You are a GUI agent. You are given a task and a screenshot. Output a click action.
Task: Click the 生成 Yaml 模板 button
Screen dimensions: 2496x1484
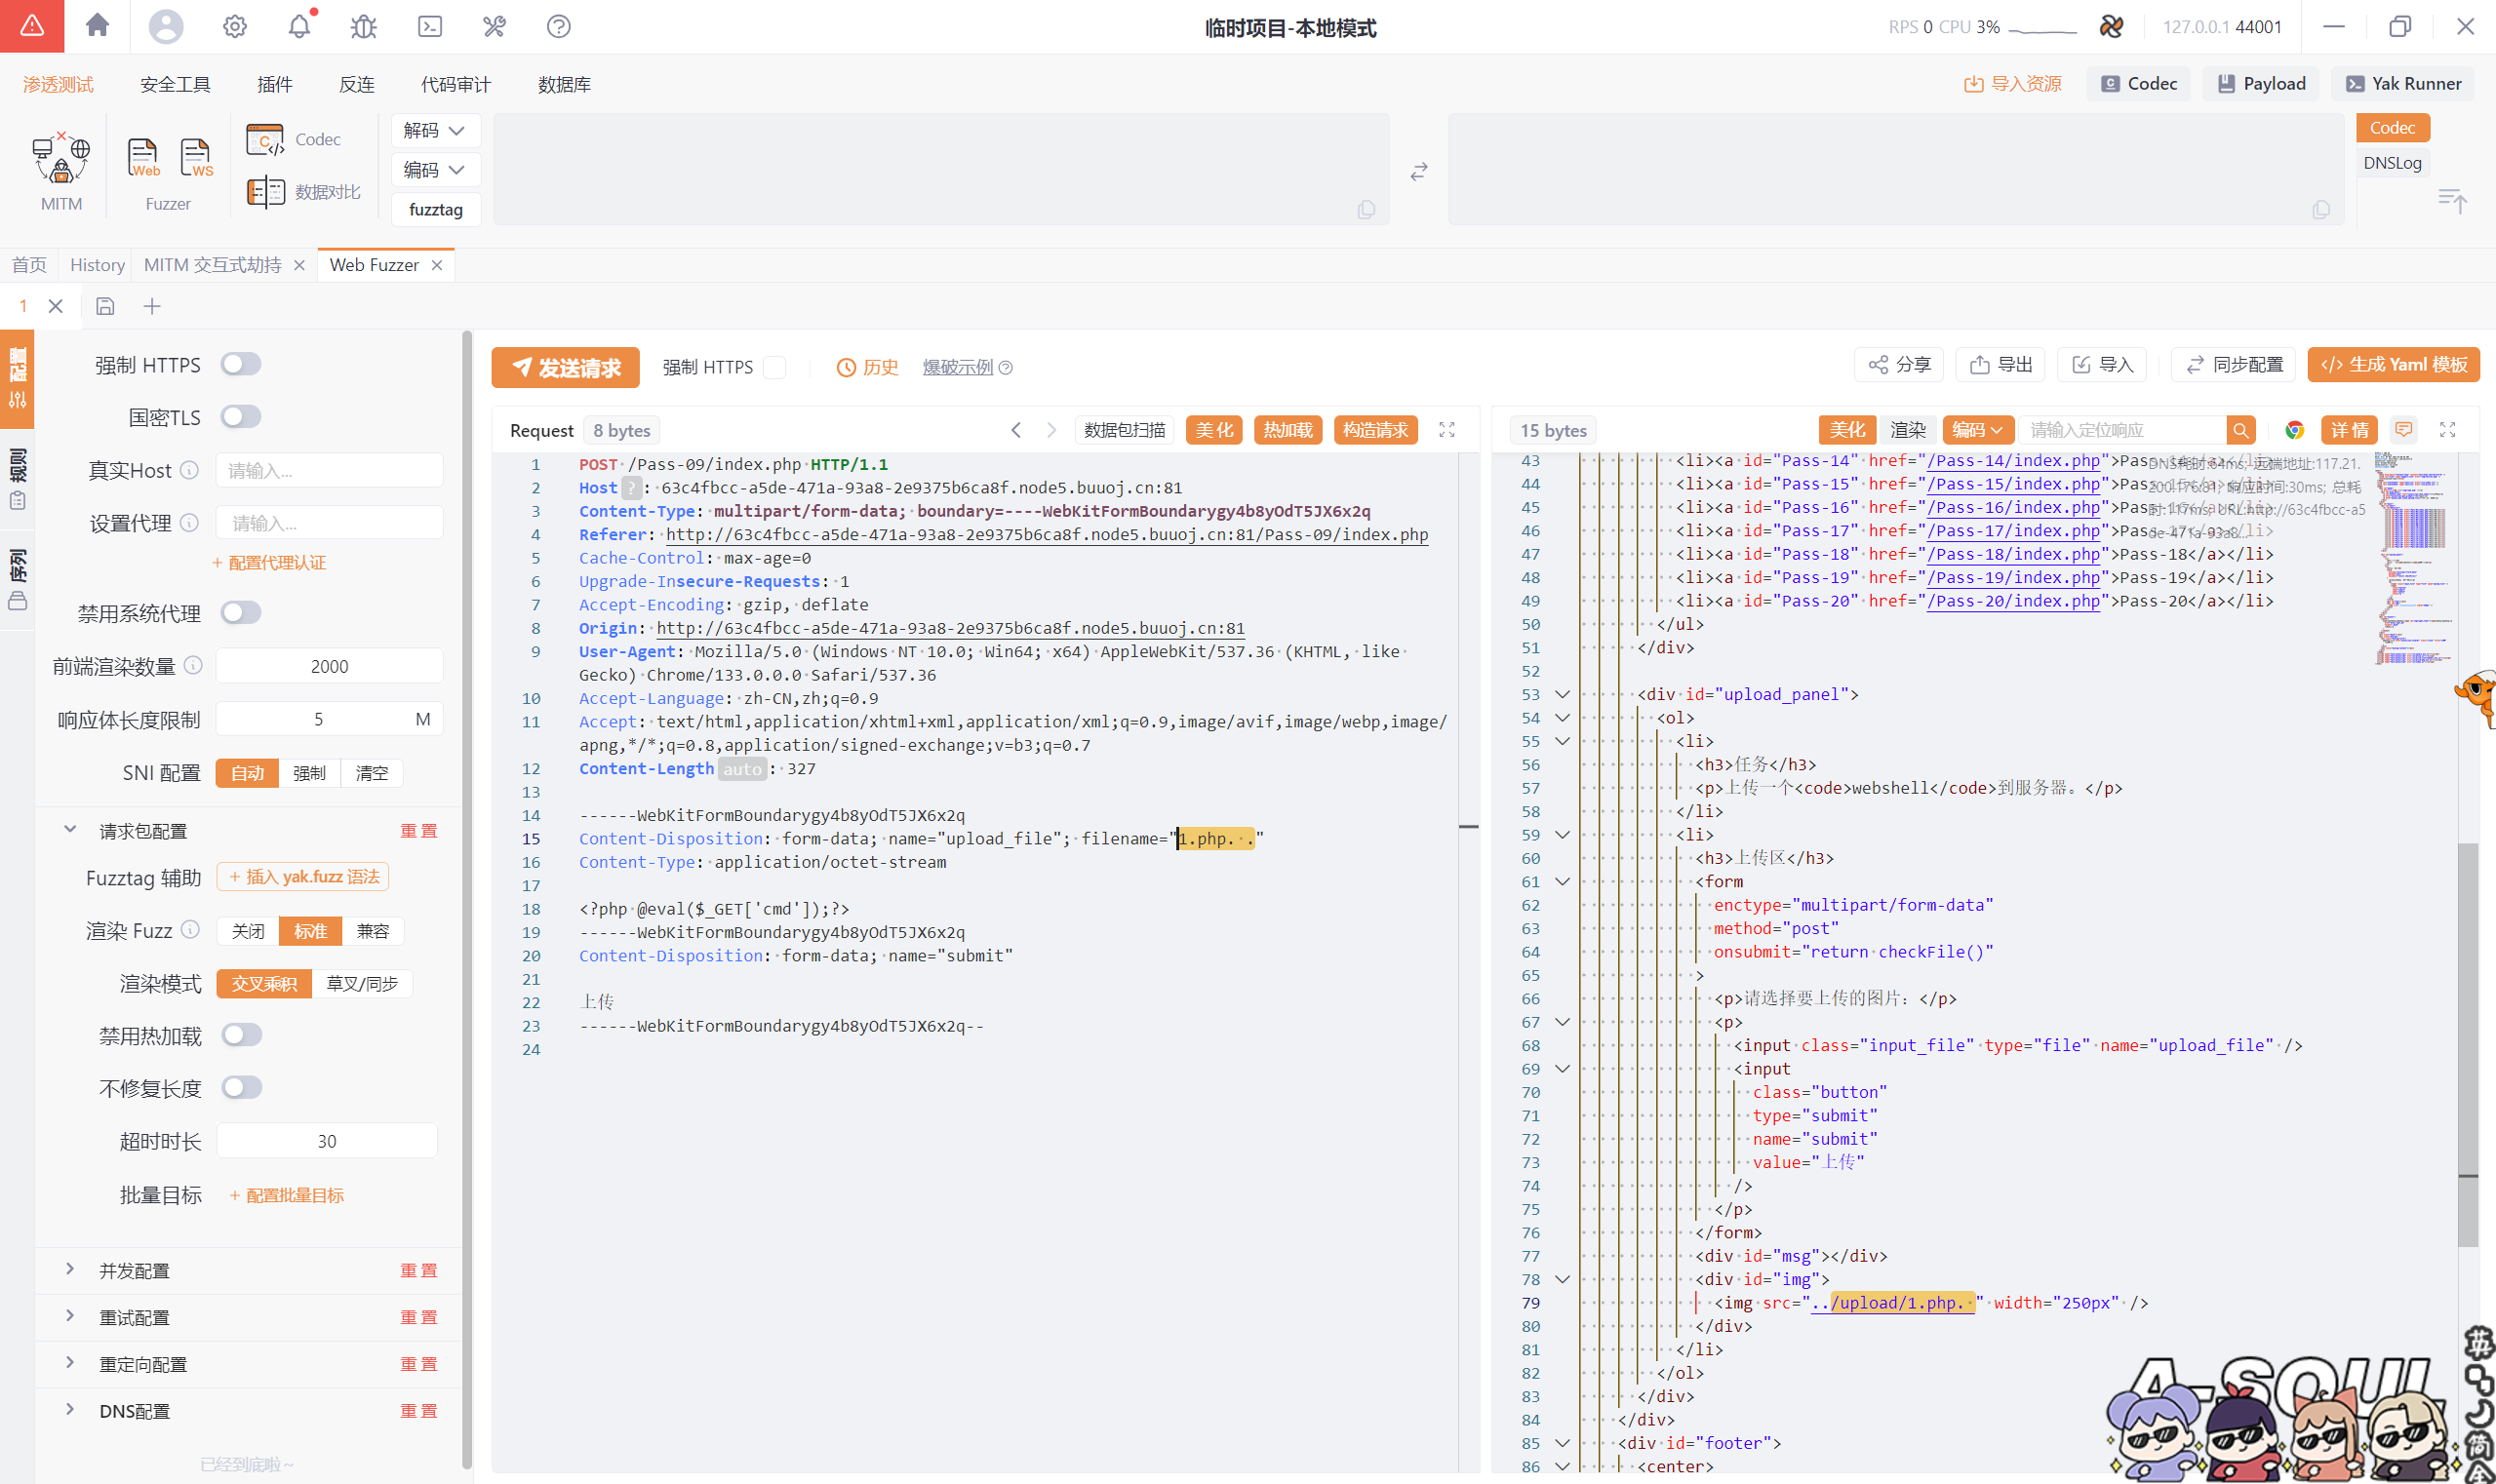[2393, 365]
